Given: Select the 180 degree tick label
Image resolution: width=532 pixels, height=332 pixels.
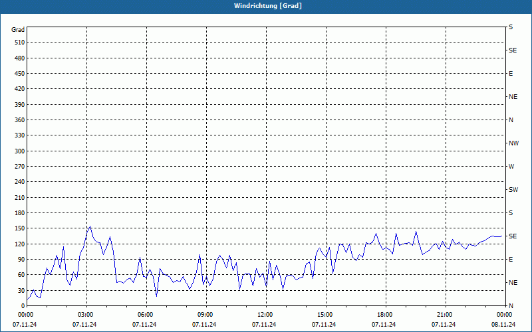Looking at the screenshot, I should [18, 213].
